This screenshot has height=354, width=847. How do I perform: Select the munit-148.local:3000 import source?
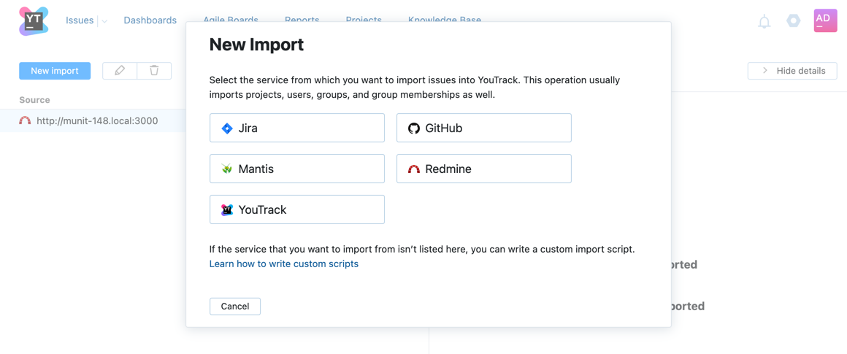point(97,121)
